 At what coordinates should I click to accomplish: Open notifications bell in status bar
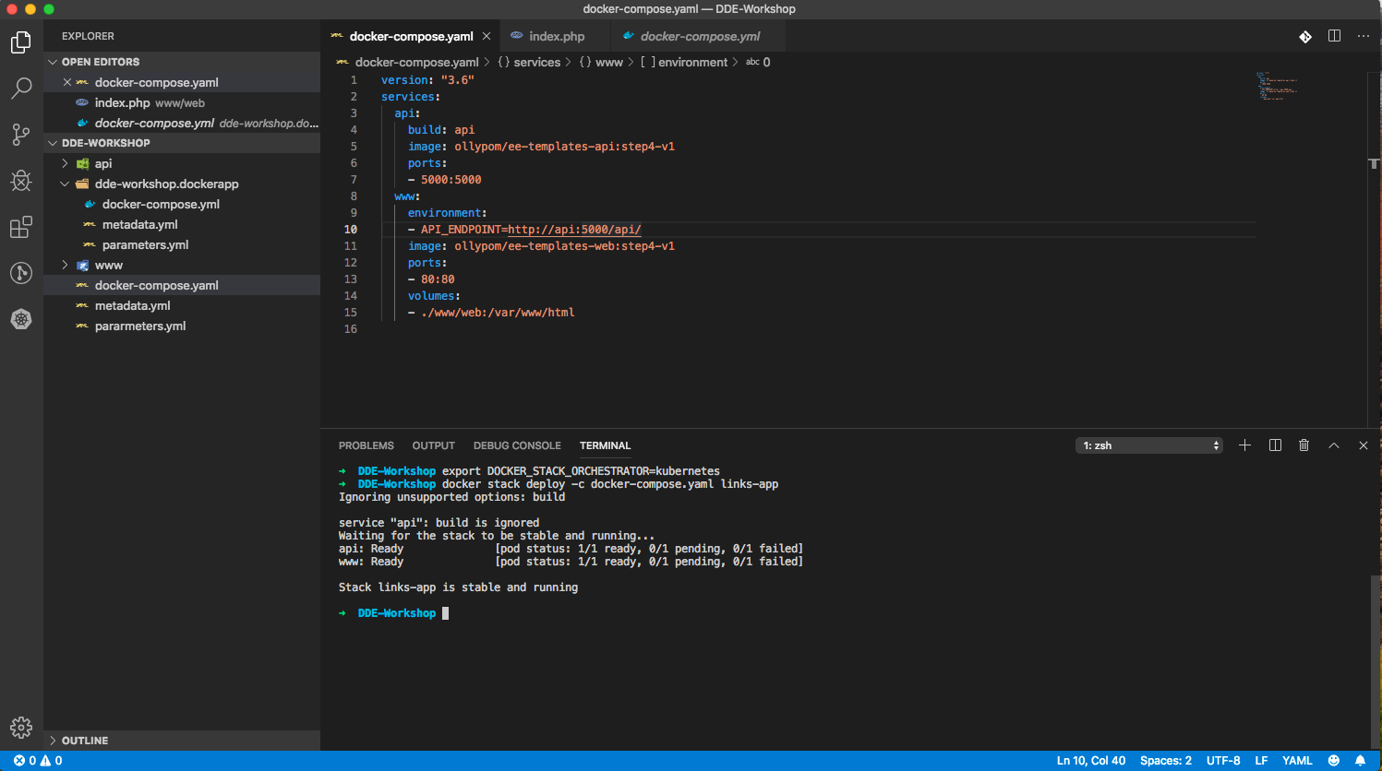pyautogui.click(x=1360, y=761)
